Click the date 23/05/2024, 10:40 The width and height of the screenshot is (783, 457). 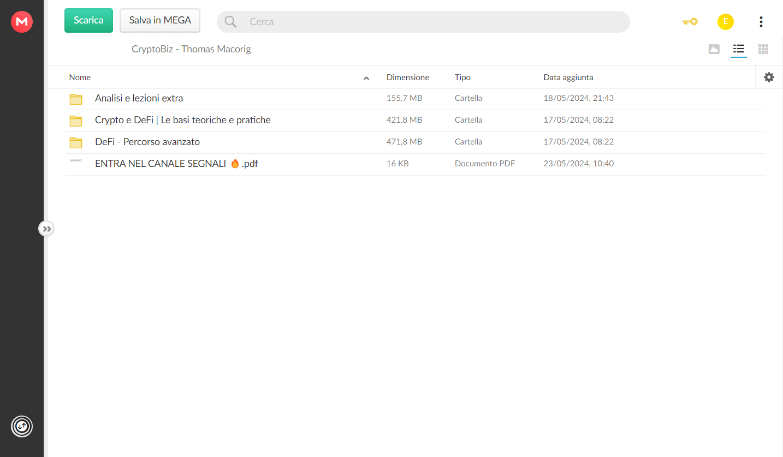[579, 164]
